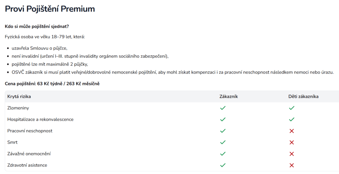Click Zákazník checkmark for Pracovní neschopnost
This screenshot has width=339, height=174.
click(223, 131)
